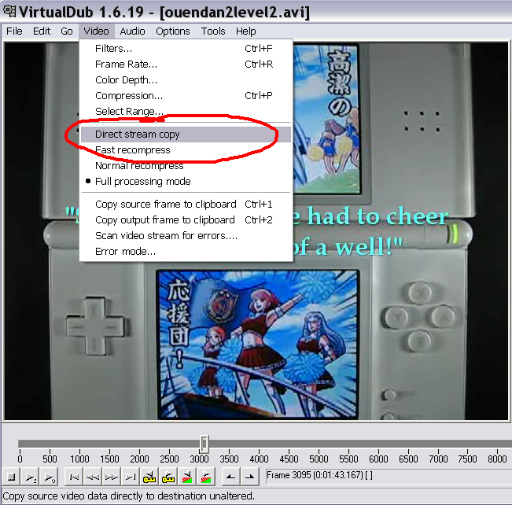Go to the next keyframe with the key icon
Image resolution: width=512 pixels, height=505 pixels.
click(168, 477)
